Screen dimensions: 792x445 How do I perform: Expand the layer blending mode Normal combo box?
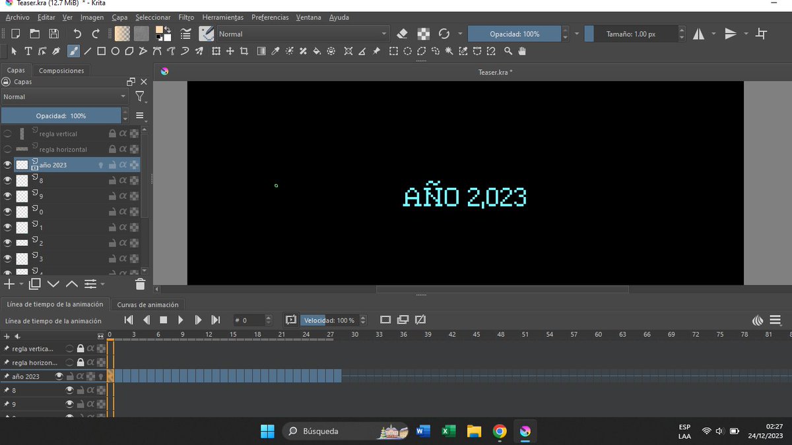[65, 97]
